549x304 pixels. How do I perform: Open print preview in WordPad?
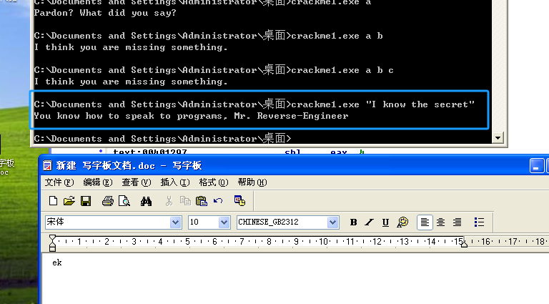click(x=124, y=201)
